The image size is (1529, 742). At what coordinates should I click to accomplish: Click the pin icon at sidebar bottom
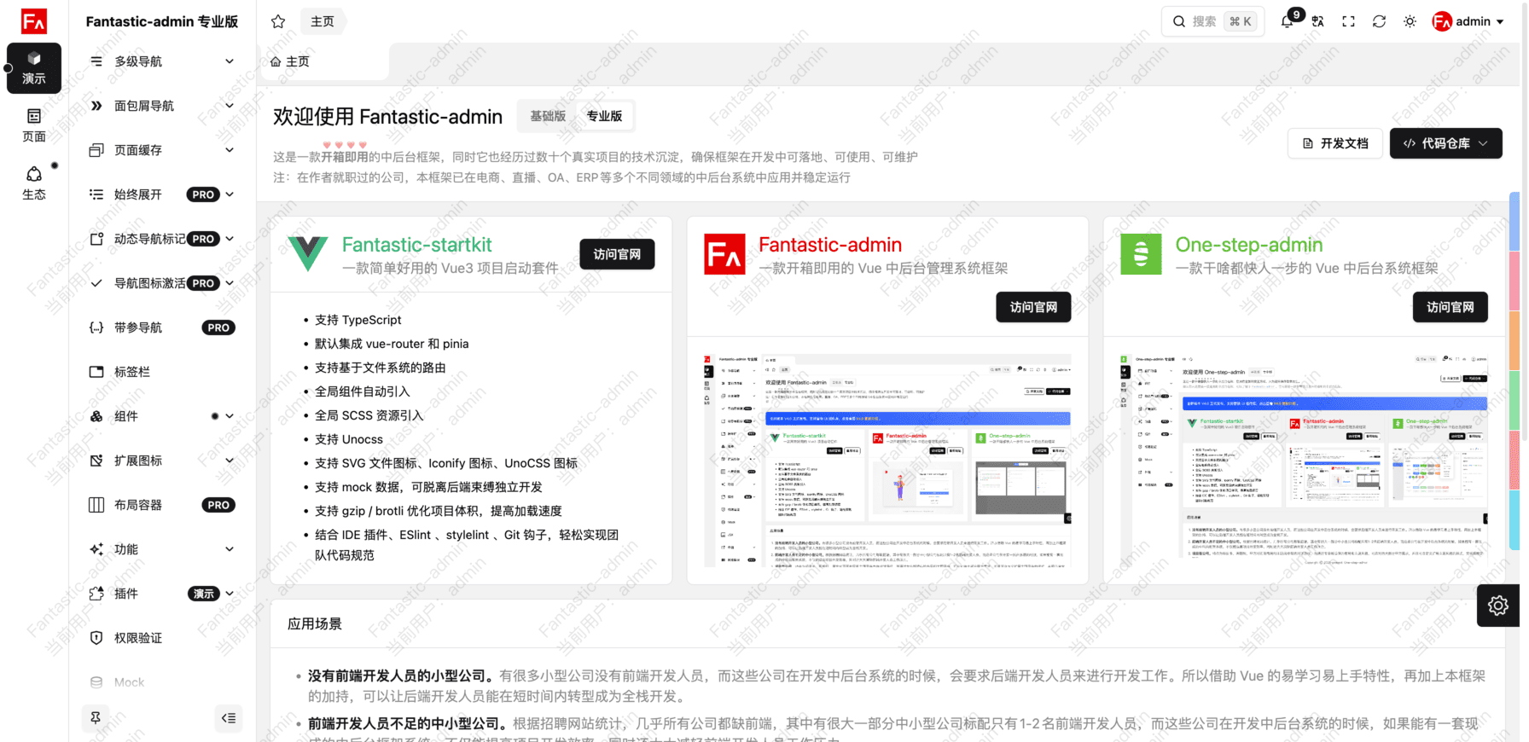pos(96,718)
